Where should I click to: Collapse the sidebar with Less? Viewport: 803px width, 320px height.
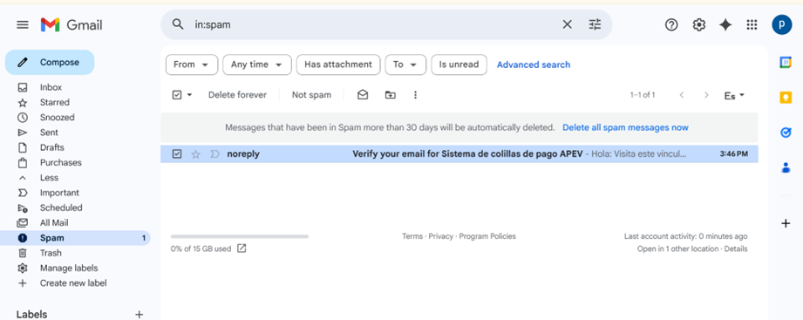click(49, 178)
